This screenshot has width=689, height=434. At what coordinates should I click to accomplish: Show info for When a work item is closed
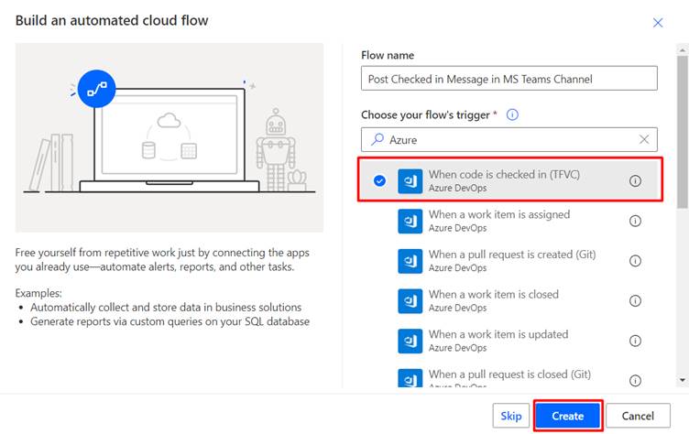click(x=635, y=300)
